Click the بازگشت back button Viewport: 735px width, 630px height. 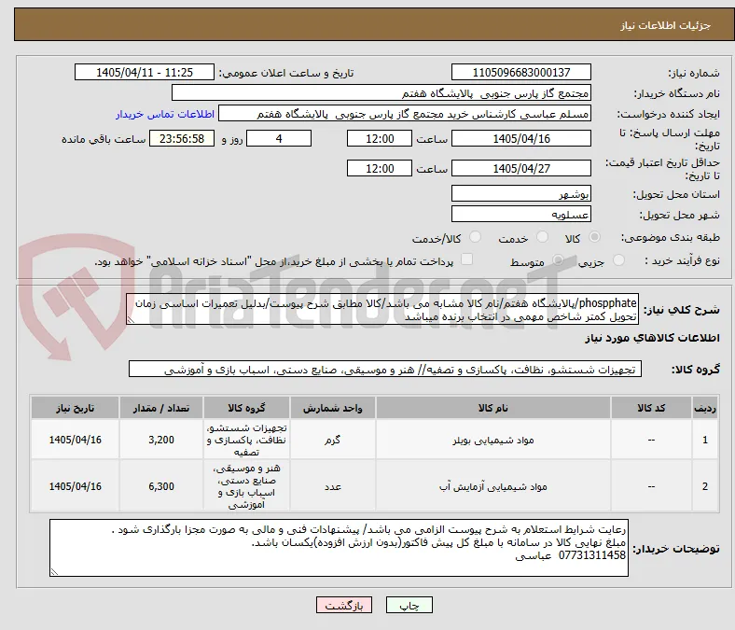tap(344, 605)
